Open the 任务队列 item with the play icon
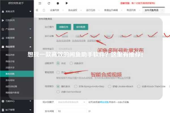Image resolution: width=170 pixels, height=113 pixels. tap(17, 20)
